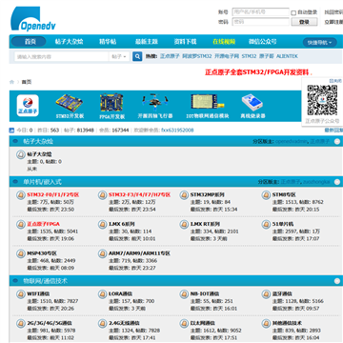The width and height of the screenshot is (343, 343).
Task: Click the icon beside STM32MP系列
Action: pos(184,195)
